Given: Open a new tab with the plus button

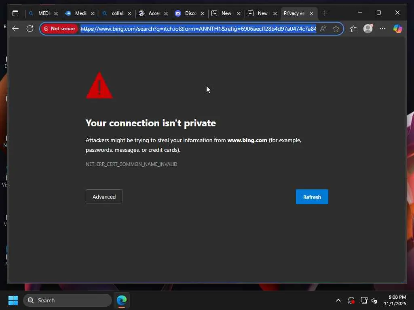Looking at the screenshot, I should 325,13.
